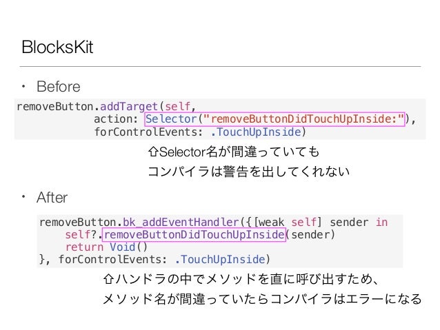This screenshot has width=440, height=330.
Task: Click the コンパイラは警告を出してくれない text line
Action: 249,172
